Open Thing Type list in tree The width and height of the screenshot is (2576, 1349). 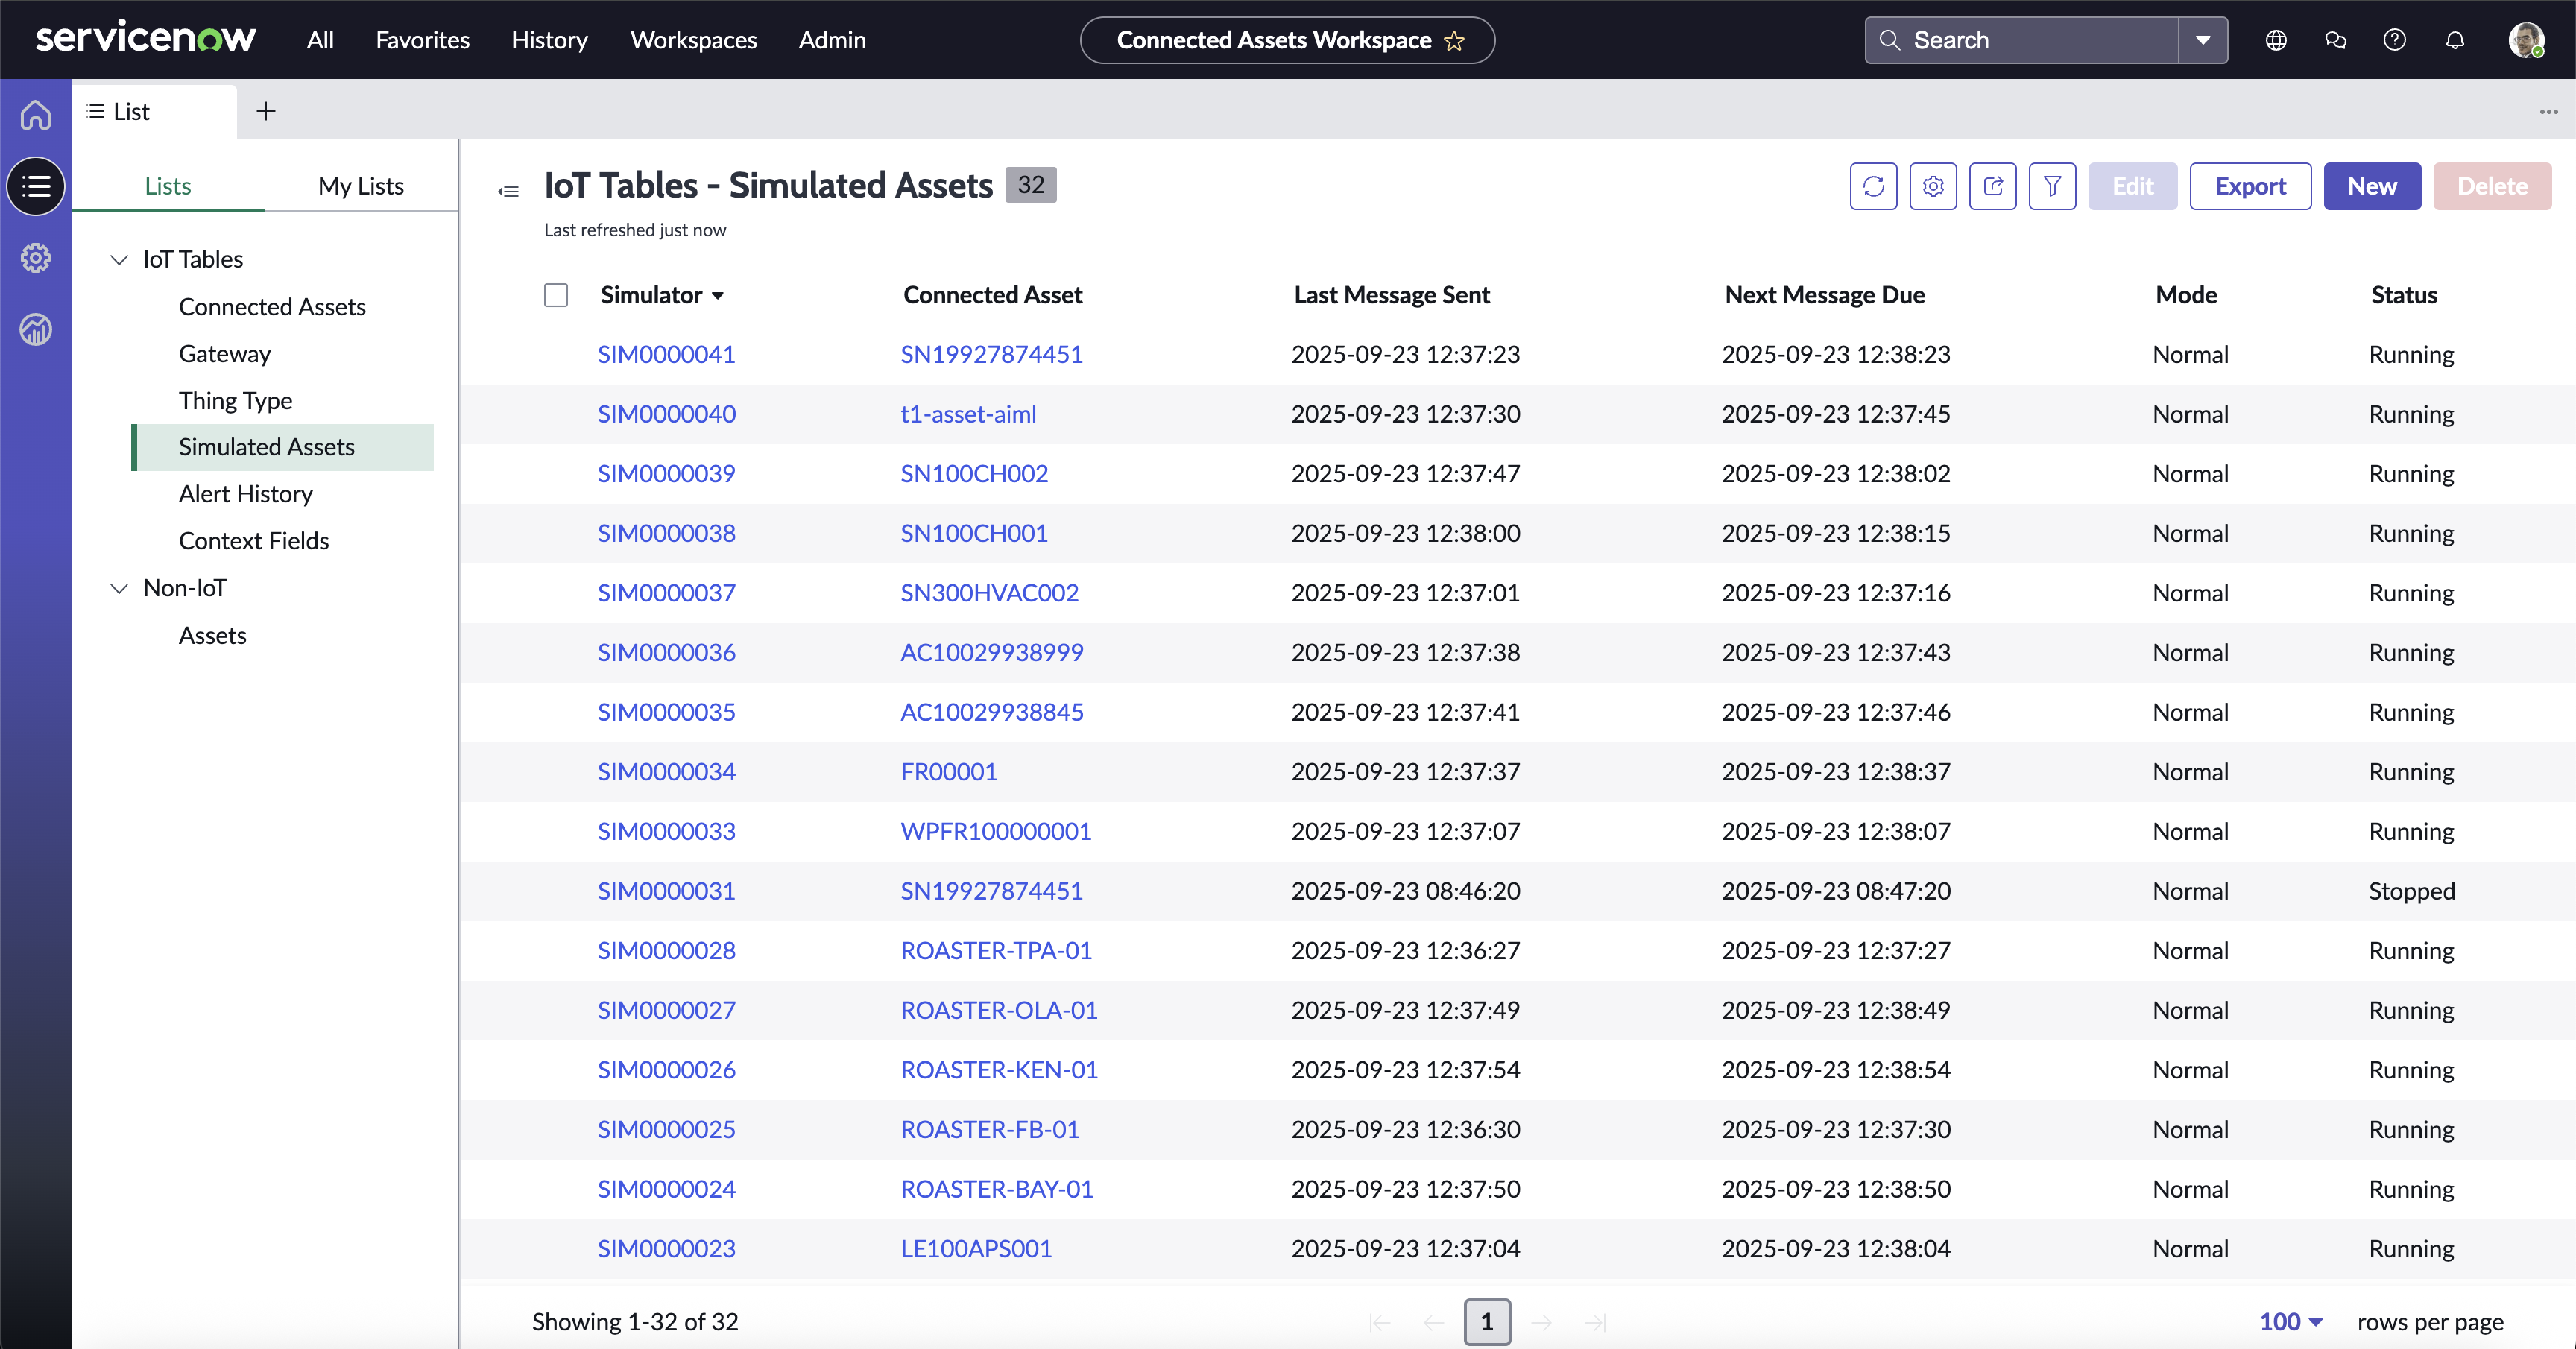(x=236, y=401)
